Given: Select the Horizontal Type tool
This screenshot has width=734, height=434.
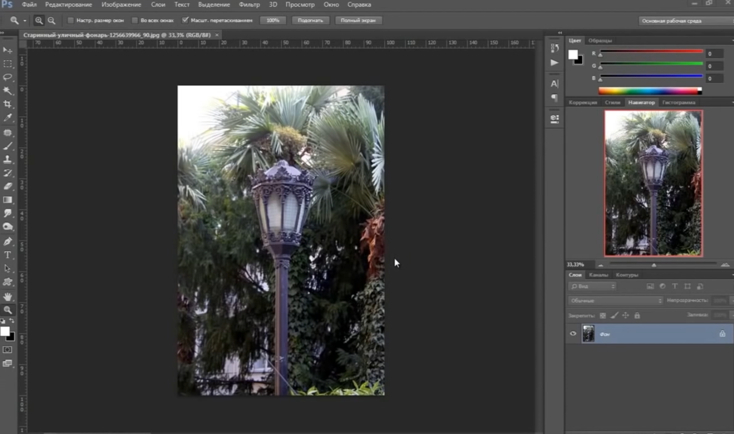Looking at the screenshot, I should coord(8,255).
